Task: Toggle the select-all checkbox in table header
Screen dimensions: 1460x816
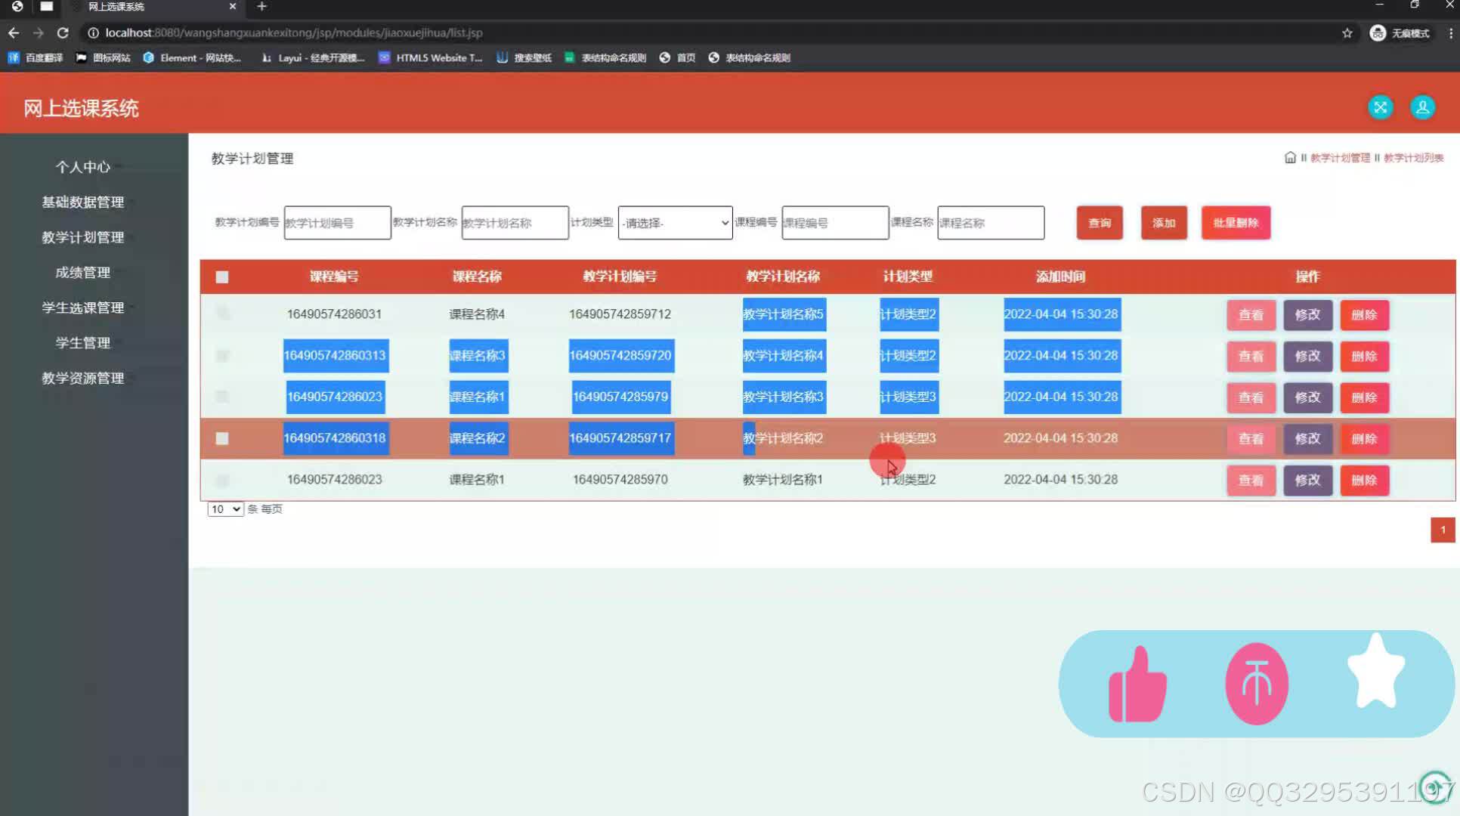Action: click(x=222, y=277)
